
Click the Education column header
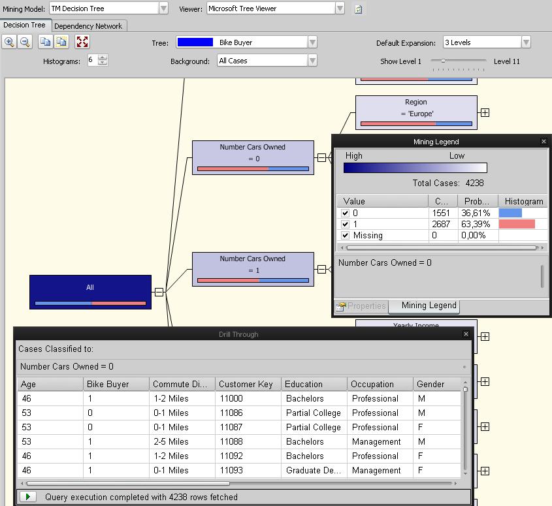click(314, 384)
